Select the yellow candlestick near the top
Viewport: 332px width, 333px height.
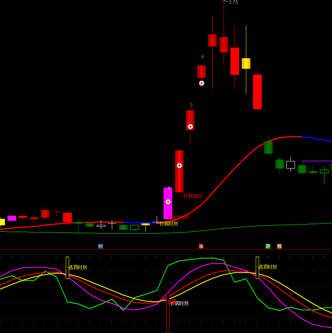pyautogui.click(x=246, y=64)
